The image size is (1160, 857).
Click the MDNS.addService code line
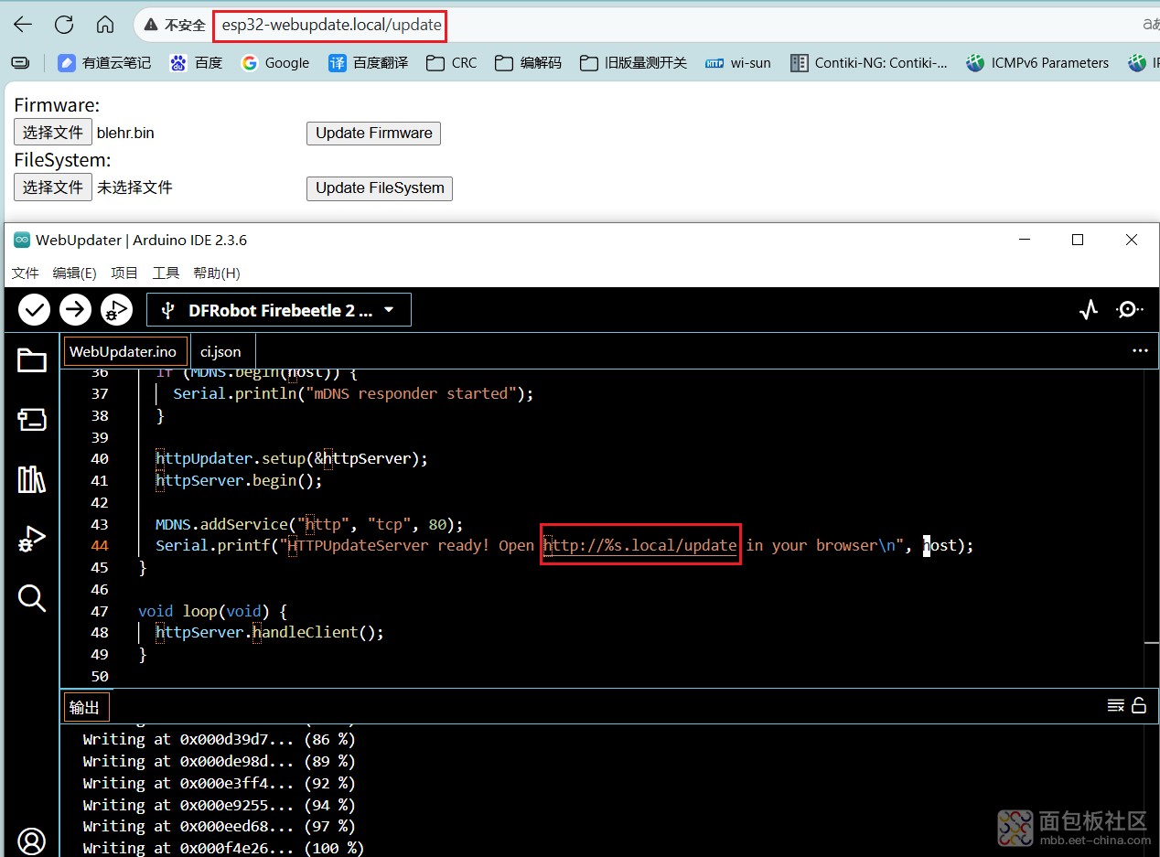(309, 524)
